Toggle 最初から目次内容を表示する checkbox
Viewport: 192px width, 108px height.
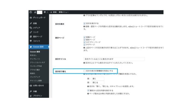(88, 91)
